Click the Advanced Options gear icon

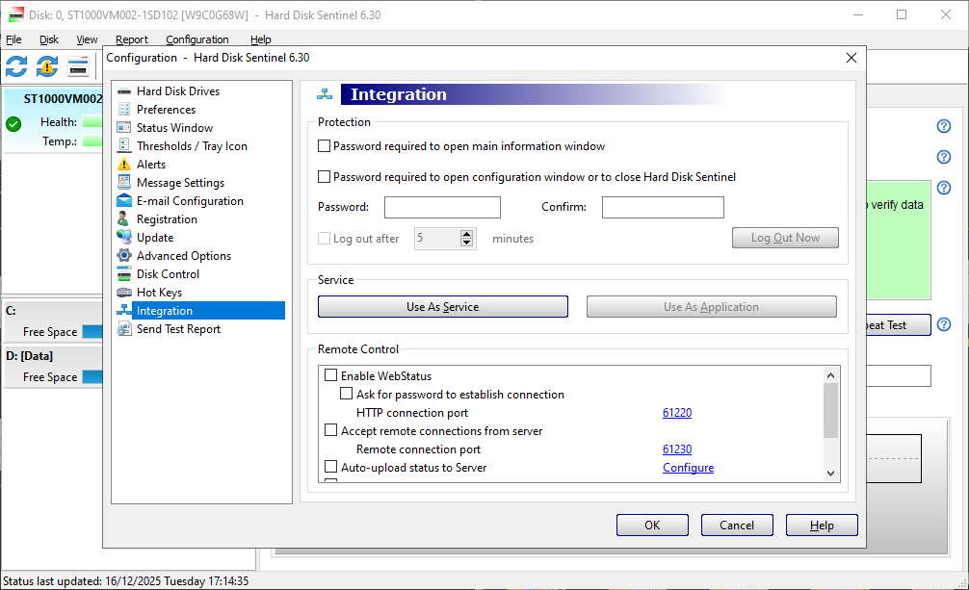click(124, 256)
